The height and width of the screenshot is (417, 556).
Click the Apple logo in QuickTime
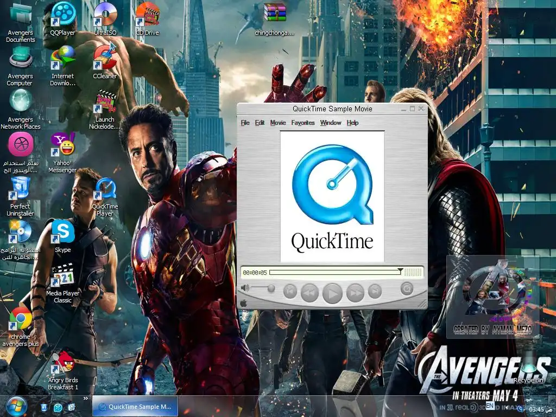click(244, 303)
